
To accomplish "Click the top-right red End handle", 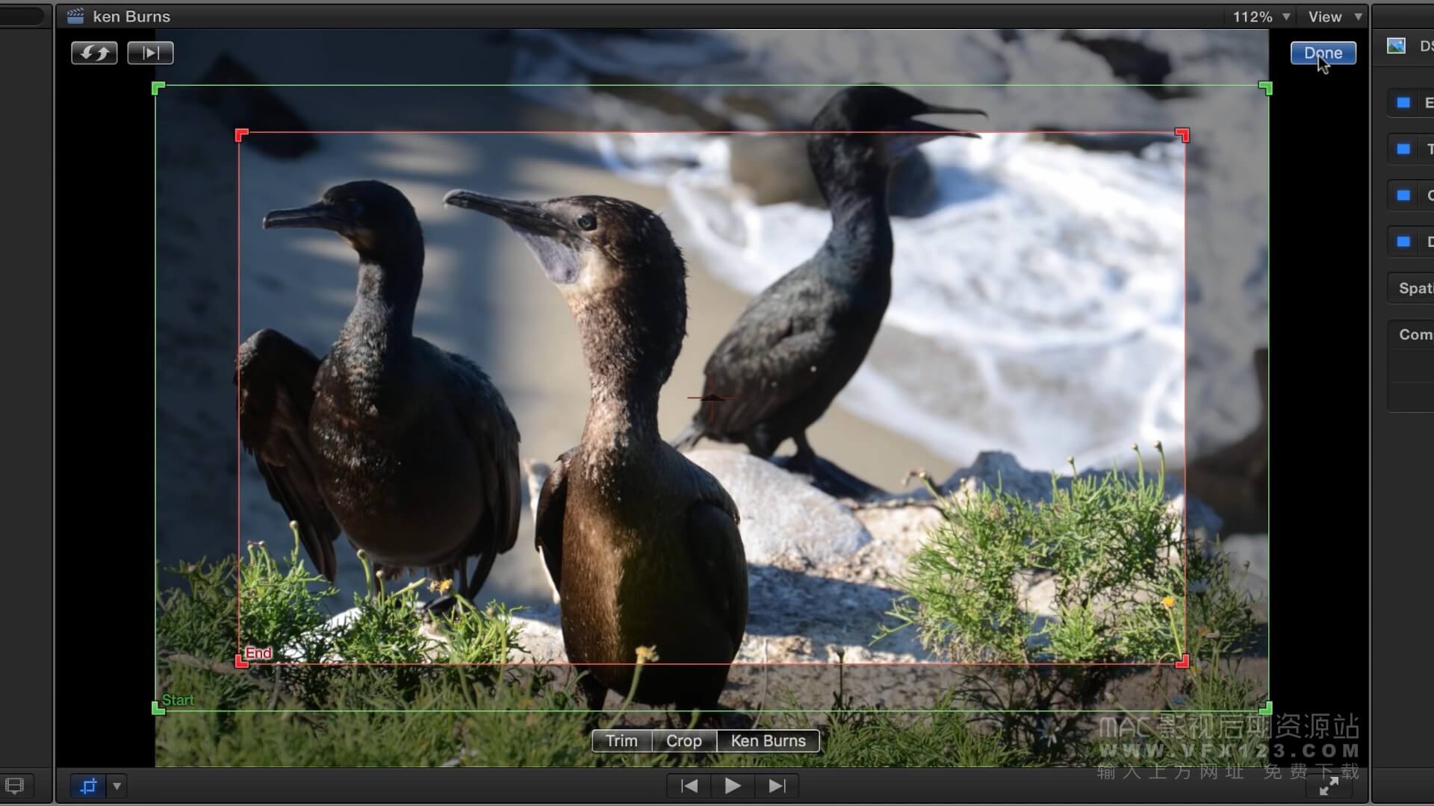I will pyautogui.click(x=1182, y=135).
